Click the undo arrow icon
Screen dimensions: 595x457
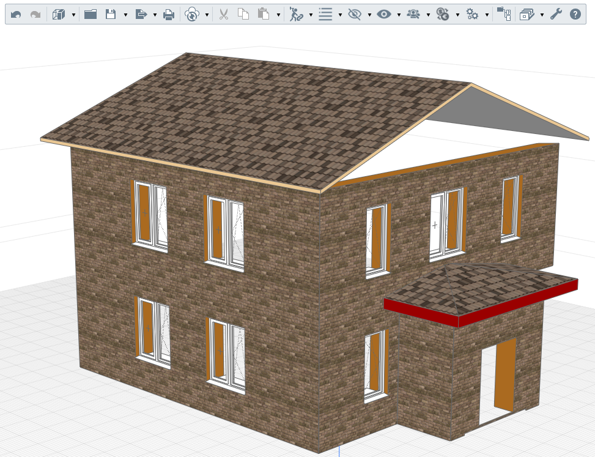16,15
